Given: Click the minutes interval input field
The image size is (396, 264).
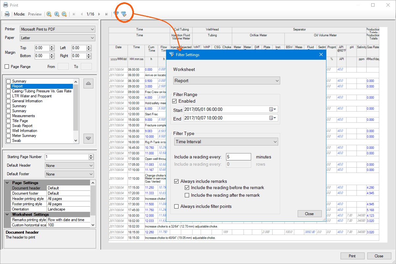Looking at the screenshot, I should point(239,157).
